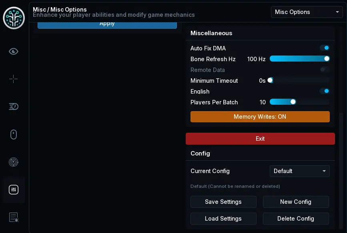
Task: Click the 100 Hz value label
Action: 256,59
